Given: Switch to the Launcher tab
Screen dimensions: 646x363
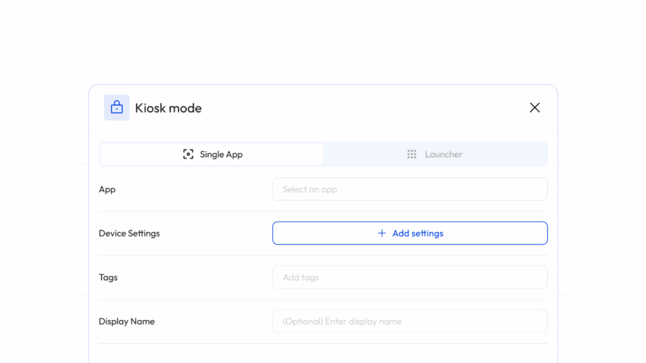Looking at the screenshot, I should pos(435,154).
